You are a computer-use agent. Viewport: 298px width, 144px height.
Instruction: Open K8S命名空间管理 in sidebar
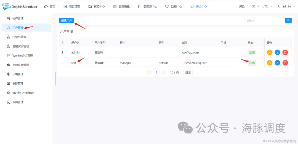(x=26, y=93)
